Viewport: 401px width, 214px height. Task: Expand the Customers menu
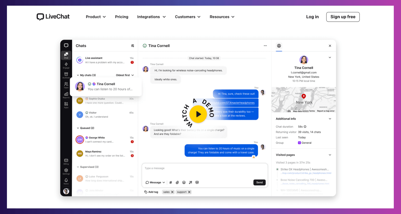tap(188, 17)
